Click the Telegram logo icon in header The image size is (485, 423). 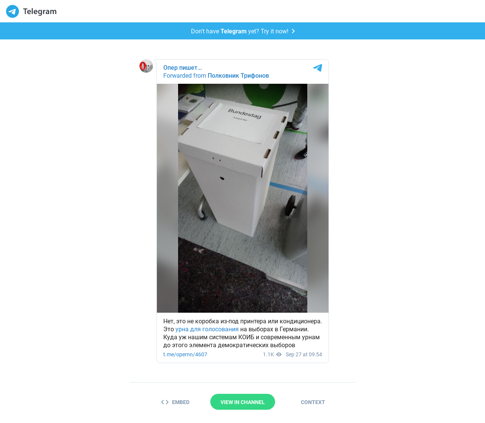pyautogui.click(x=13, y=11)
